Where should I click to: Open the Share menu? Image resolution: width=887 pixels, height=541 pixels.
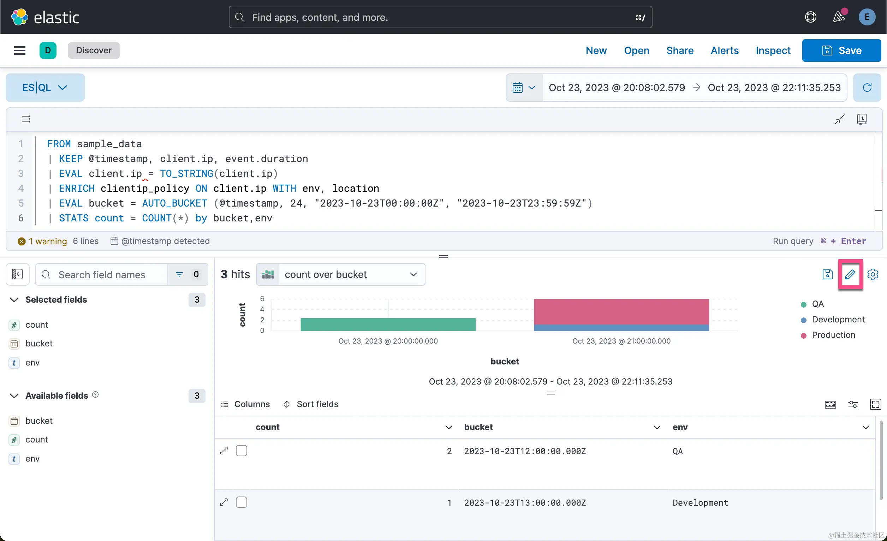click(680, 50)
